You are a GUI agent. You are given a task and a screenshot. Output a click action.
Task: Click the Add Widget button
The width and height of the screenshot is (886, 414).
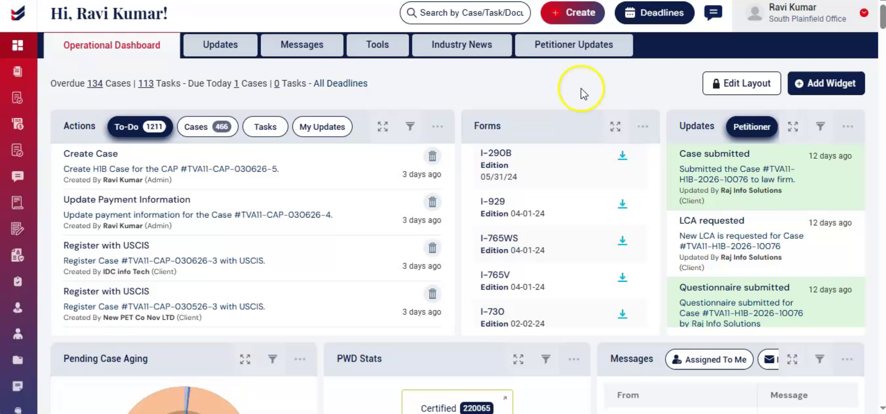[x=826, y=83]
